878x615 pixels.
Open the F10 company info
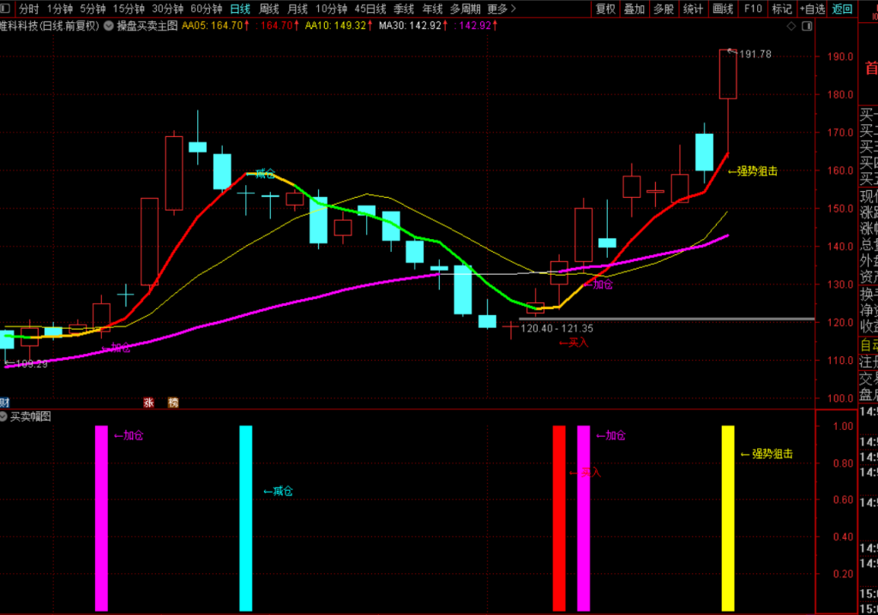(x=753, y=9)
